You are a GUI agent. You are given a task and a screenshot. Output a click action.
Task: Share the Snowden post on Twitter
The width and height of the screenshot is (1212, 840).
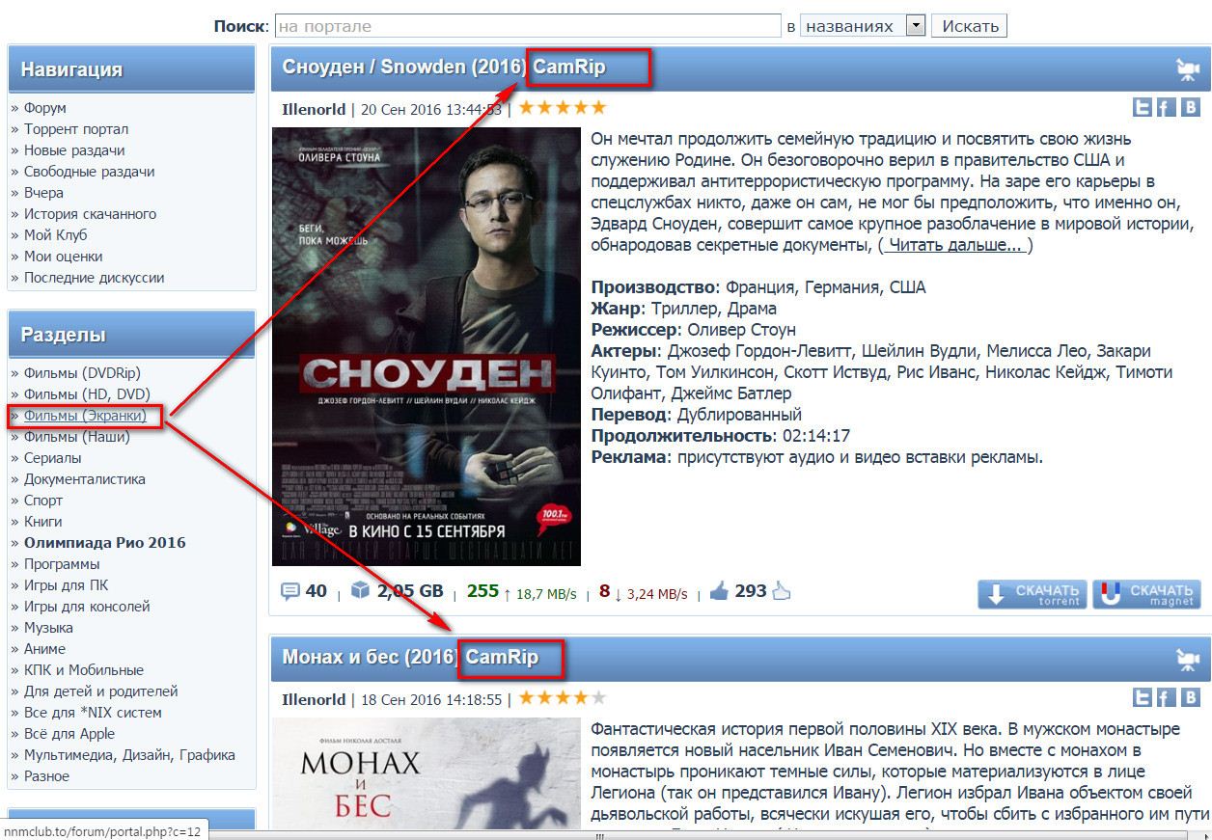click(1143, 107)
